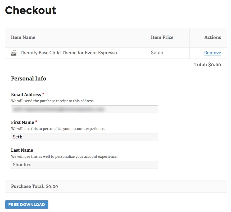Image resolution: width=231 pixels, height=212 pixels.
Task: Click the Personal Info section heading
Action: coord(29,79)
